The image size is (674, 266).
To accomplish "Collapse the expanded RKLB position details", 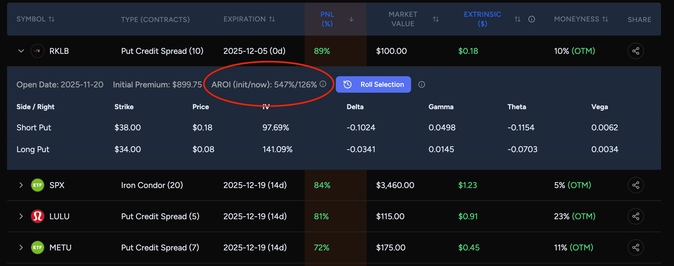I will pyautogui.click(x=21, y=51).
